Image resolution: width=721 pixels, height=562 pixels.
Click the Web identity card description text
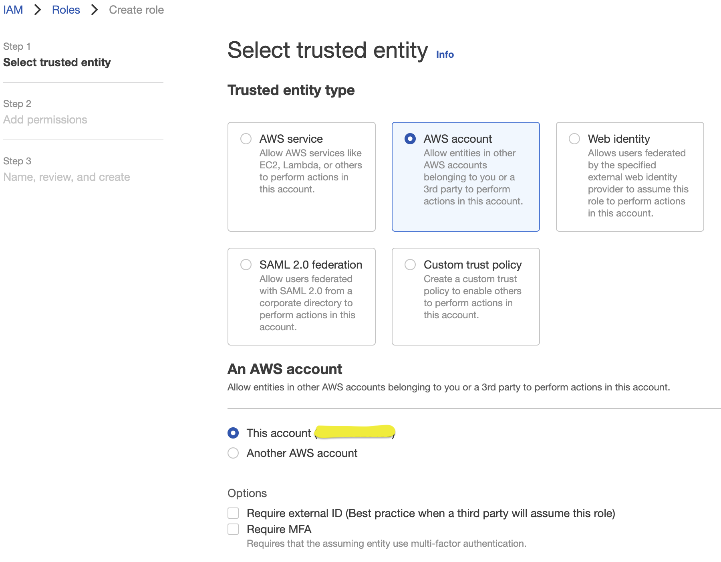638,183
